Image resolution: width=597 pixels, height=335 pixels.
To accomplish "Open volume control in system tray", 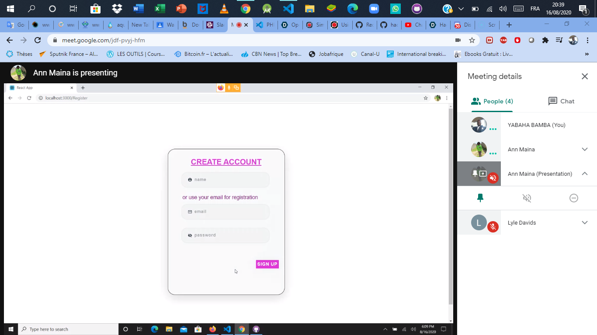I will click(x=503, y=8).
